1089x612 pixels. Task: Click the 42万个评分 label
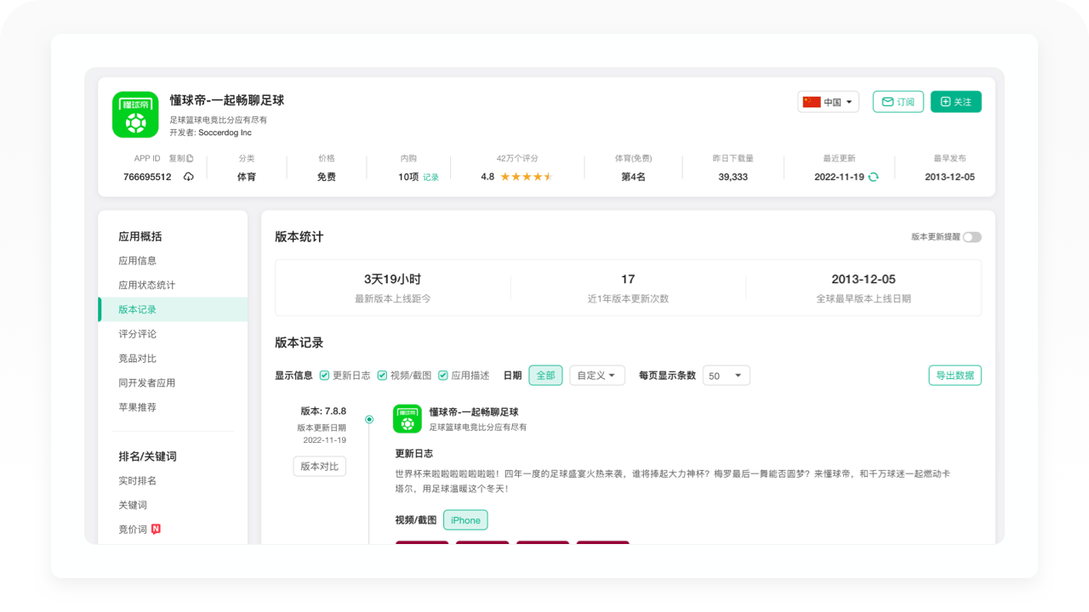[517, 158]
